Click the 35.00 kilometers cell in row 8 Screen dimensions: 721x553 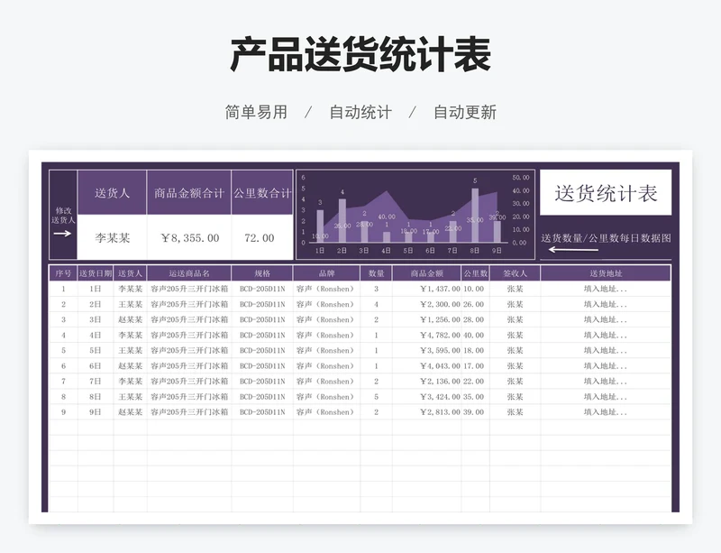click(x=476, y=396)
